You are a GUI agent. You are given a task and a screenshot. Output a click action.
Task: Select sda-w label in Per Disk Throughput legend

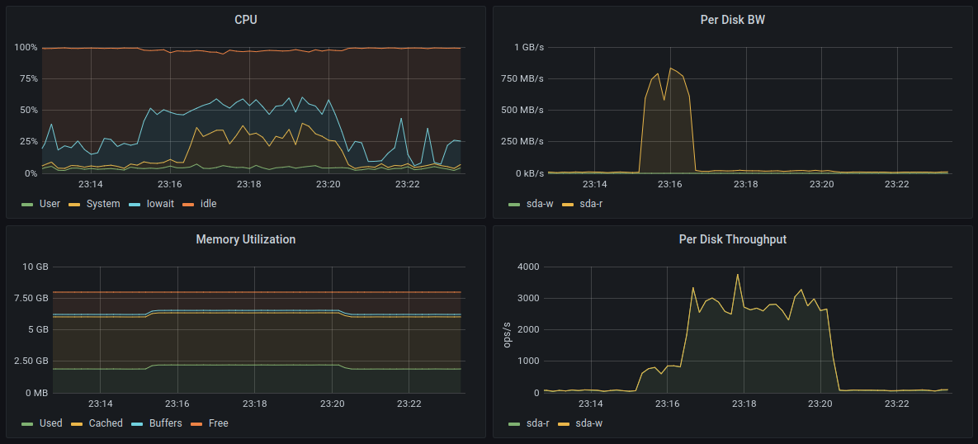click(x=590, y=423)
